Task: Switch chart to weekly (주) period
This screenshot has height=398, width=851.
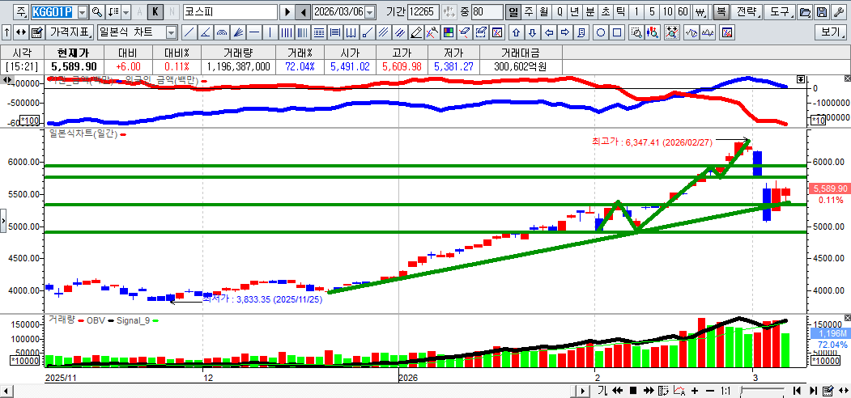Action: pyautogui.click(x=528, y=12)
